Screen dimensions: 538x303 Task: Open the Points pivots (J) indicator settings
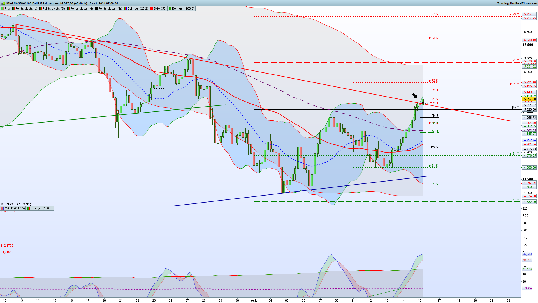[x=26, y=8]
